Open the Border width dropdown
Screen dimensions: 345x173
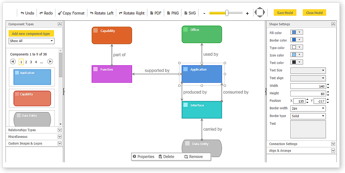308,108
